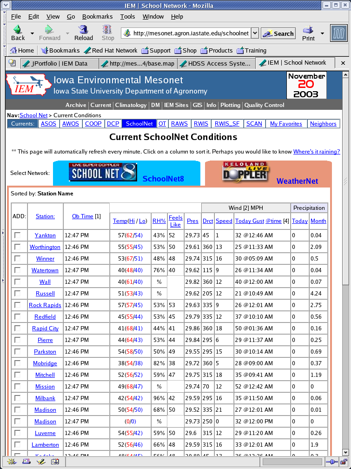Click the Where's it raining? link
This screenshot has width=351, height=469.
pos(317,152)
